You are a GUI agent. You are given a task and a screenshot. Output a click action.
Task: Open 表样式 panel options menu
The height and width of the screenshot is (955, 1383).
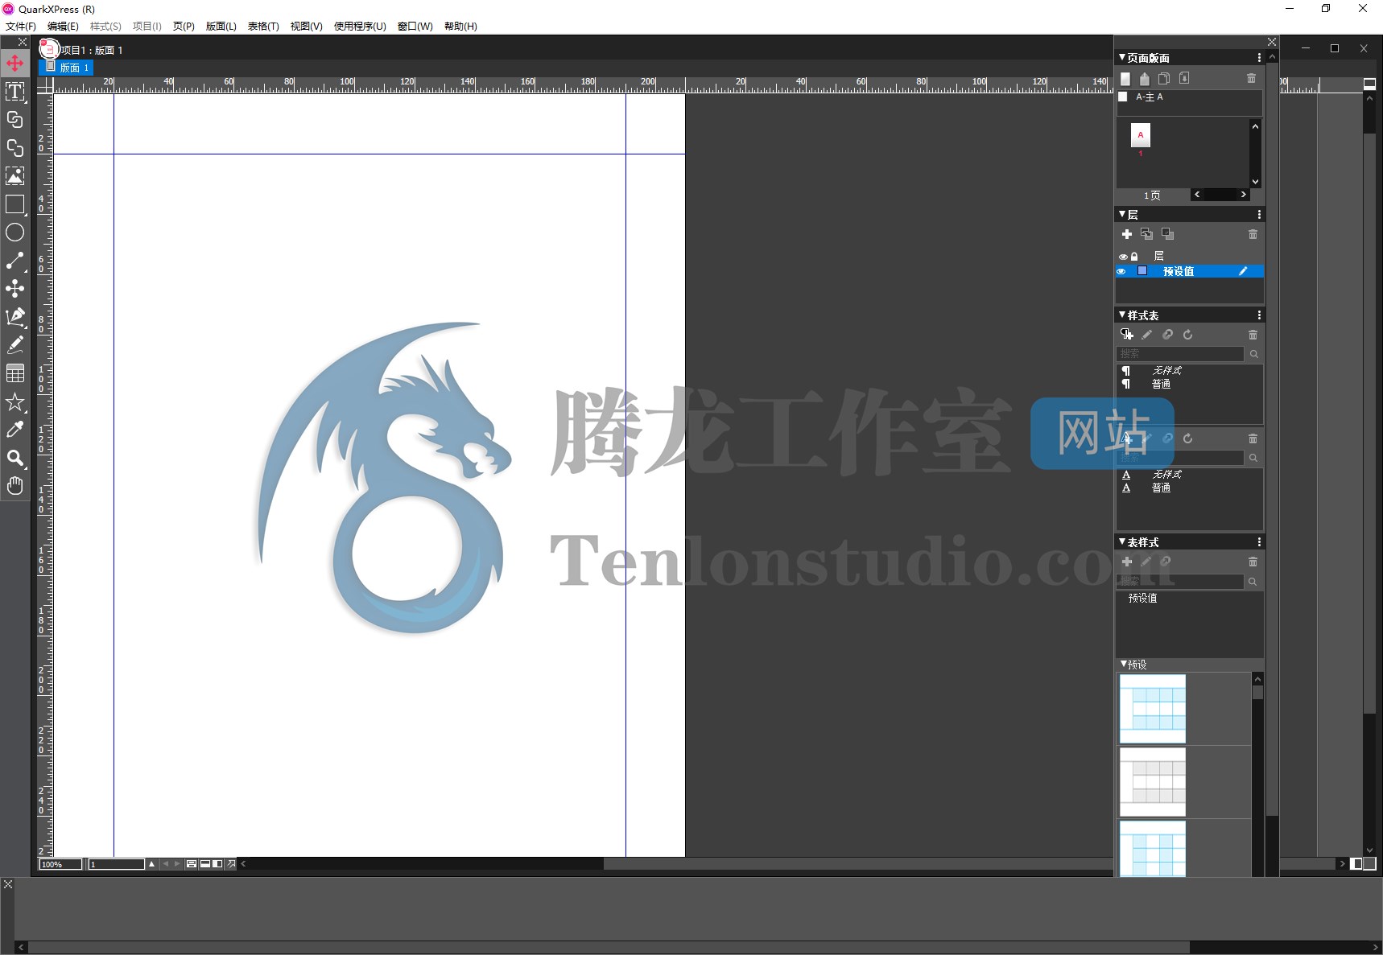click(1259, 542)
